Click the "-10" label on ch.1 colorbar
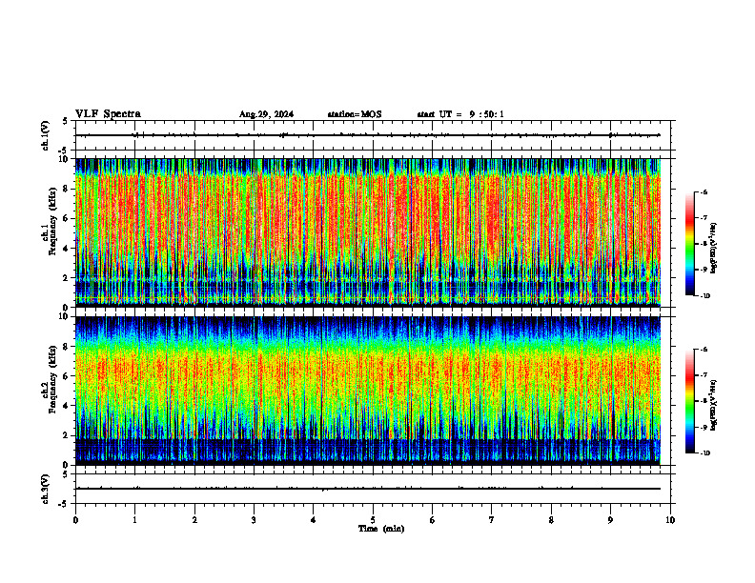755x583 pixels. tap(705, 296)
